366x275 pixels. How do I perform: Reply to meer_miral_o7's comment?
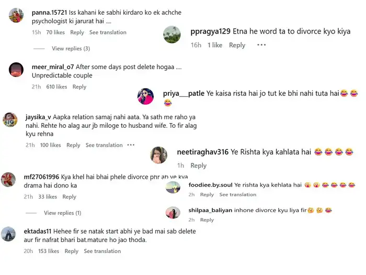pos(79,87)
